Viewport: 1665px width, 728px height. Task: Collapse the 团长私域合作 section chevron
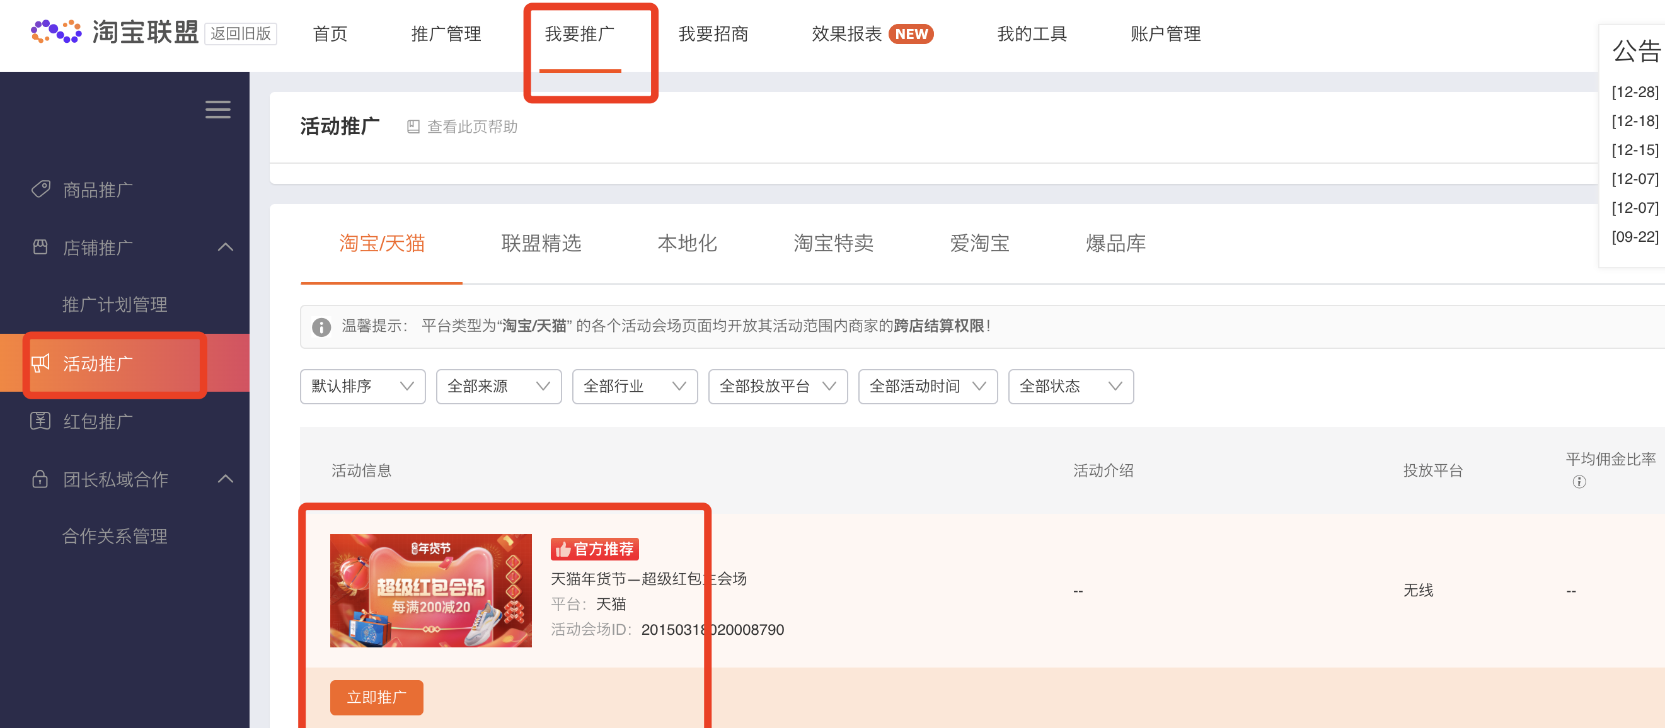coord(226,479)
